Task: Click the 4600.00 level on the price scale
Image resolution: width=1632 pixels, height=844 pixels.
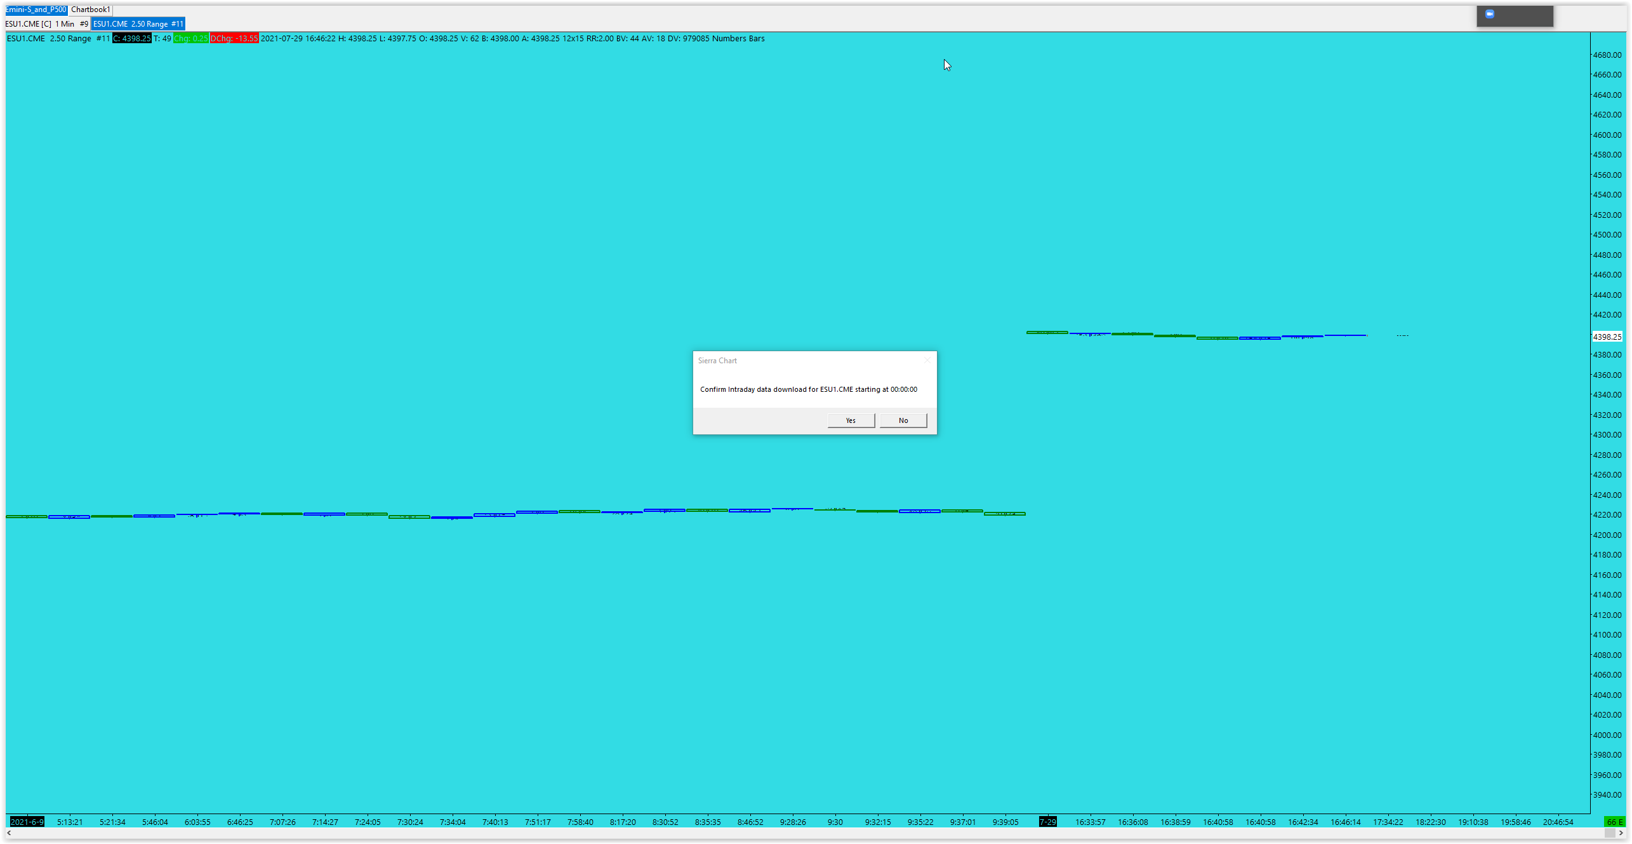Action: tap(1607, 135)
